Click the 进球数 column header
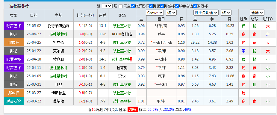The image size is (277, 115). [x=268, y=19]
